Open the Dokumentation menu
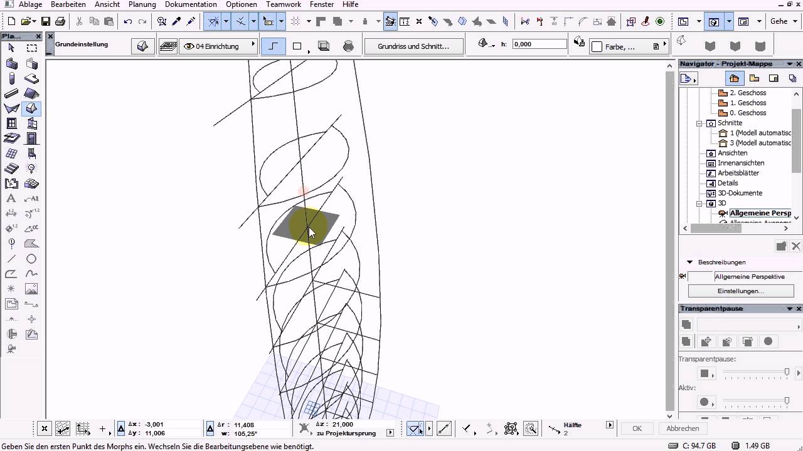Viewport: 803px width, 451px height. (191, 4)
